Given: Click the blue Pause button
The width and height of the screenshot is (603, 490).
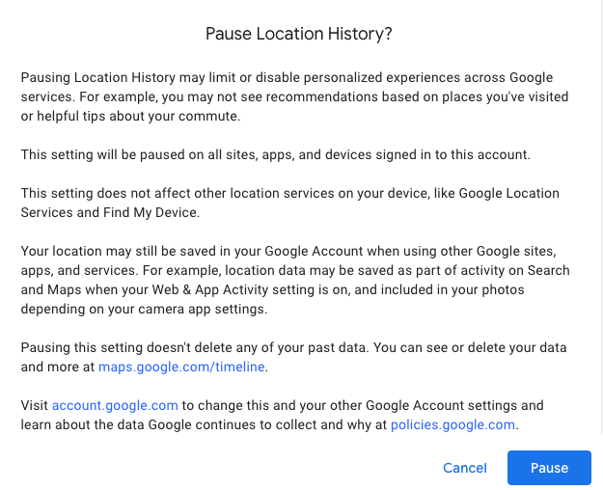Looking at the screenshot, I should pyautogui.click(x=549, y=468).
